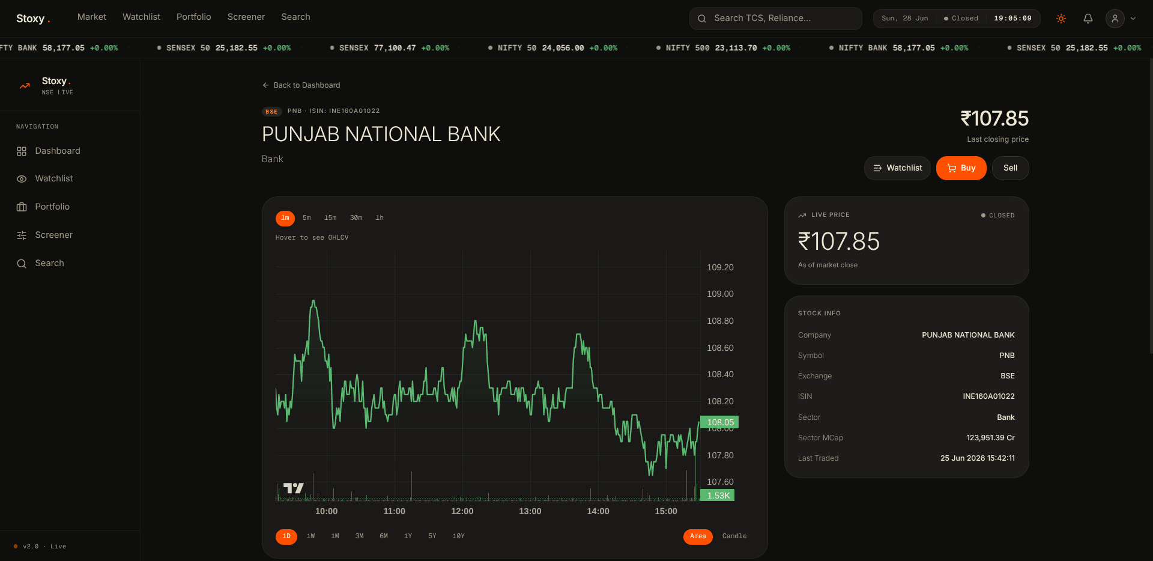Image resolution: width=1153 pixels, height=561 pixels.
Task: Click the Portfolio briefcase icon in sidebar
Action: pos(22,207)
